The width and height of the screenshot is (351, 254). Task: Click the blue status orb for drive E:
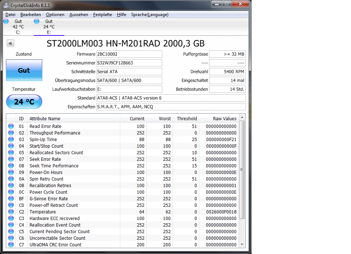(x=37, y=21)
